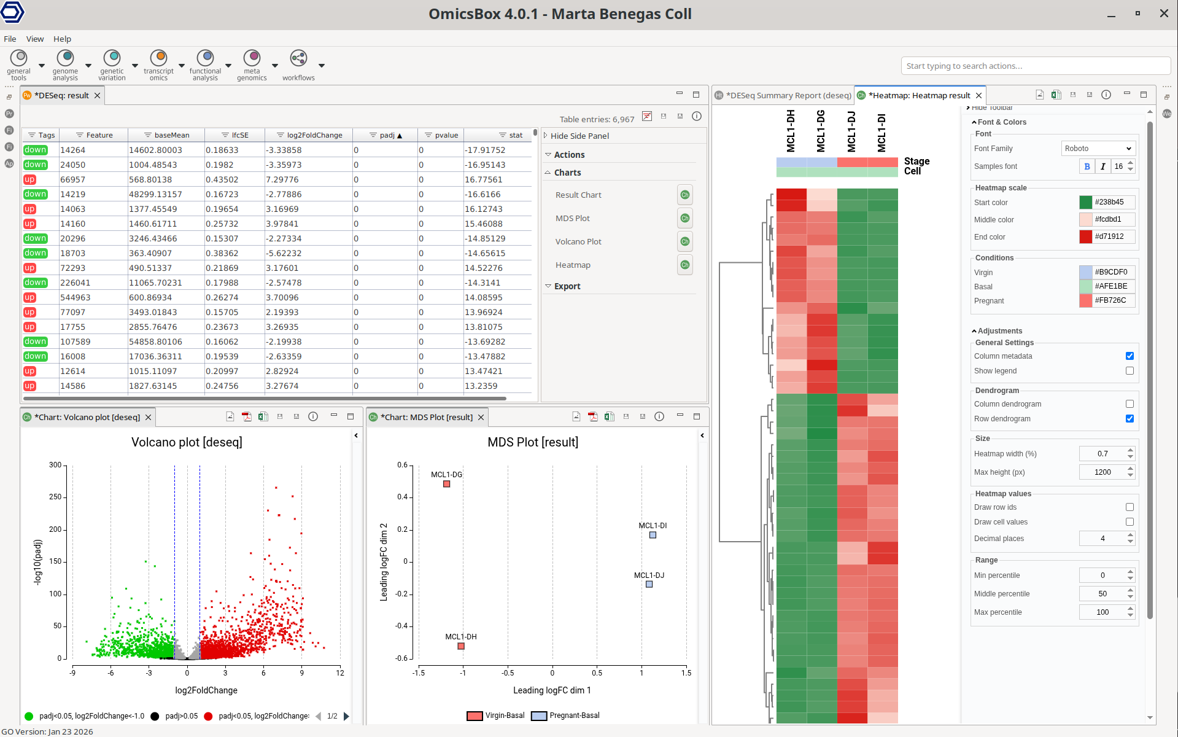1178x737 pixels.
Task: Toggle the Column dendrogram checkbox
Action: [x=1130, y=404]
